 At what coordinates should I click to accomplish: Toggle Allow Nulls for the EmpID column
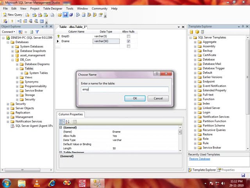[x=129, y=36]
